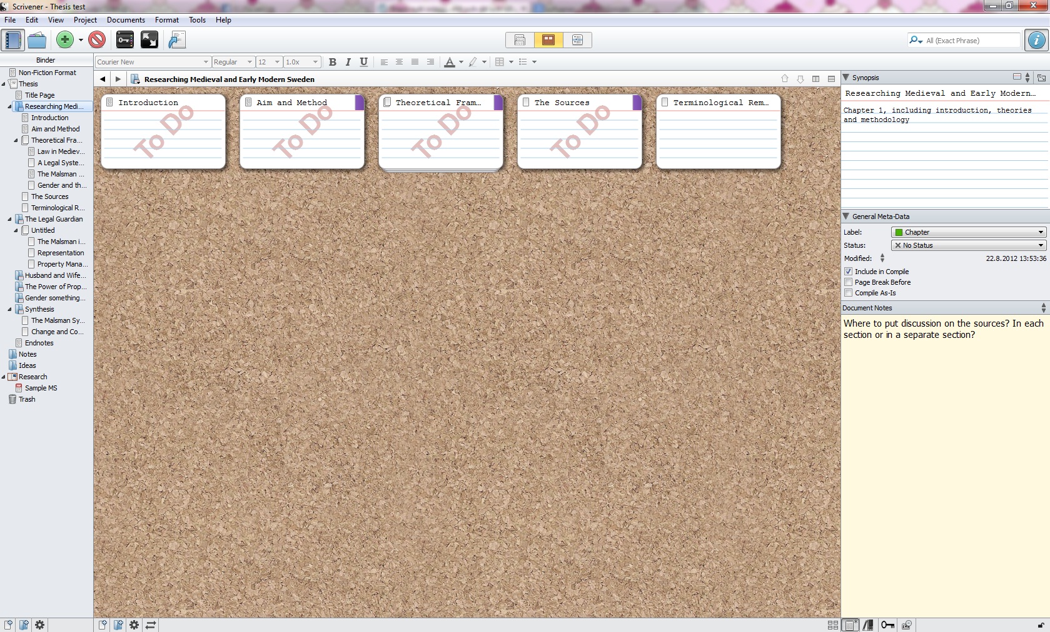Open the text color picker
Image resolution: width=1050 pixels, height=632 pixels.
coord(461,62)
